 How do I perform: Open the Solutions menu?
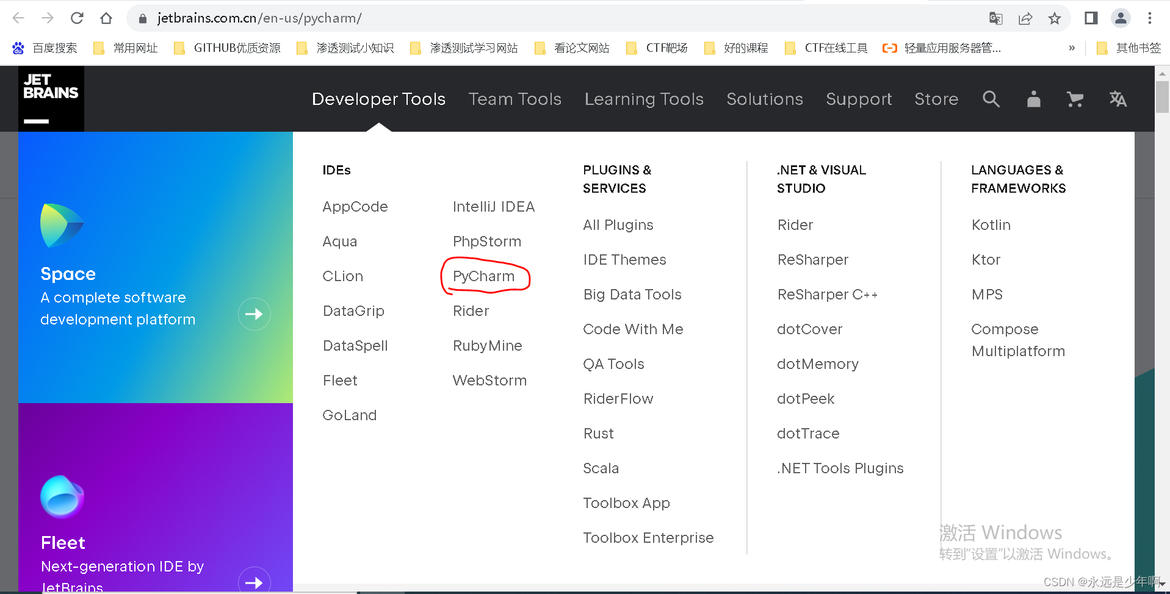(765, 99)
